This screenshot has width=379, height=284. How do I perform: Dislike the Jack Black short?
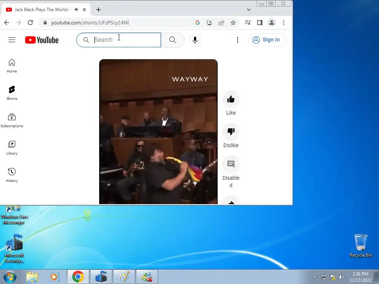[231, 132]
